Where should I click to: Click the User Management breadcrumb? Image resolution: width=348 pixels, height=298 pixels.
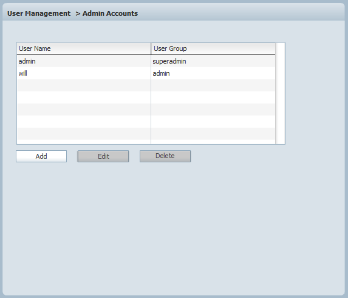39,13
